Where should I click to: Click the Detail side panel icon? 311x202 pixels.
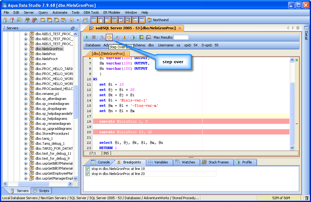click(x=306, y=28)
